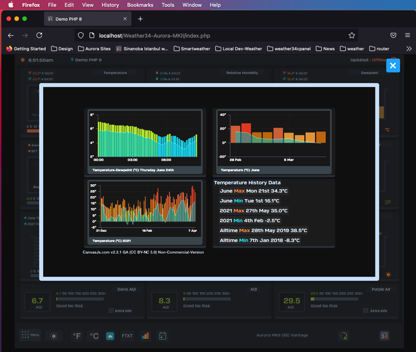The image size is (416, 352).
Task: Open the Aurora Sites bookmarks folder
Action: (x=94, y=49)
